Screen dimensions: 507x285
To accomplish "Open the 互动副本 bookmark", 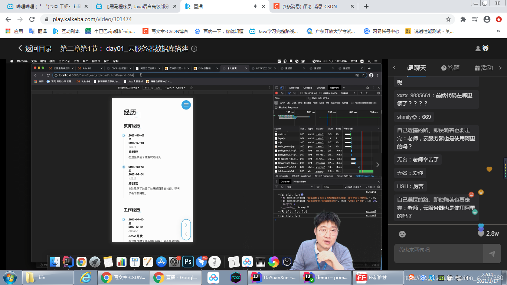I will (x=66, y=32).
